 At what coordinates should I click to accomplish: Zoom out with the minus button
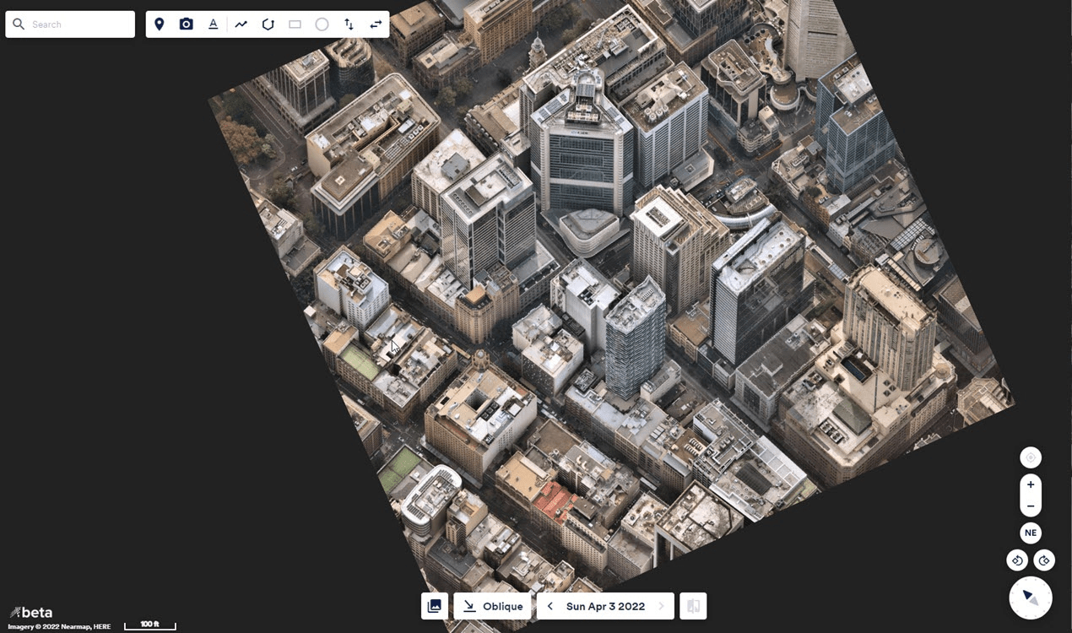1031,506
